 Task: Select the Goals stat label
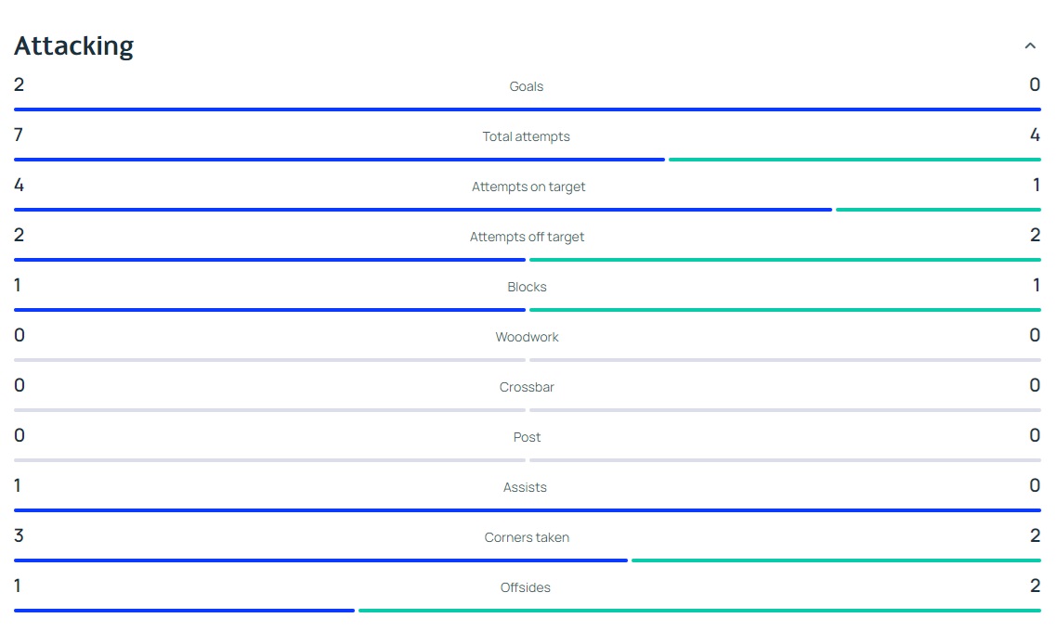point(526,86)
